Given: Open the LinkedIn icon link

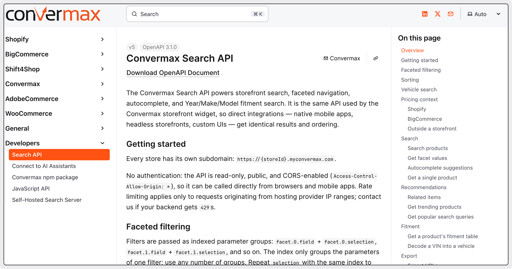Looking at the screenshot, I should (425, 14).
